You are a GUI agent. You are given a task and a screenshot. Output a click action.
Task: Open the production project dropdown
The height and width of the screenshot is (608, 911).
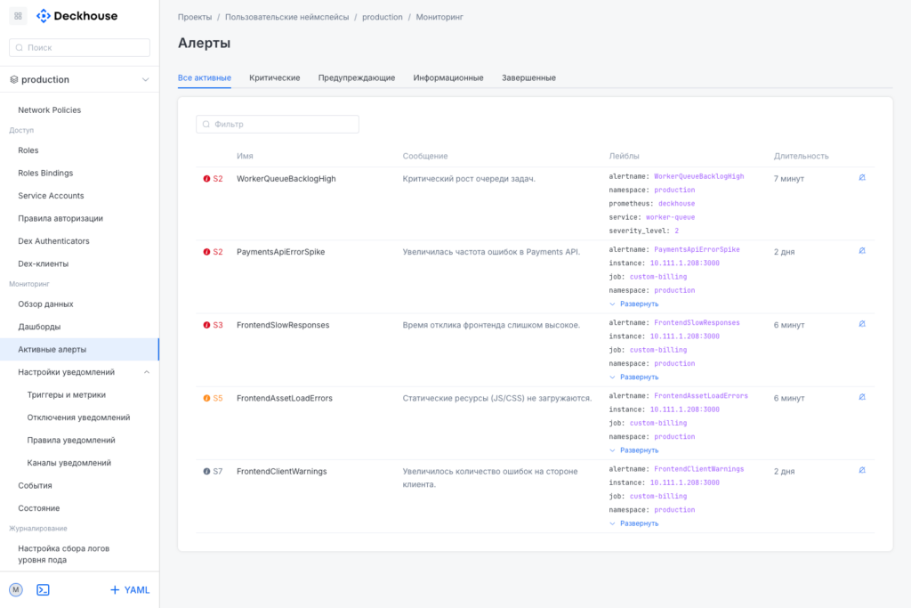click(x=79, y=79)
